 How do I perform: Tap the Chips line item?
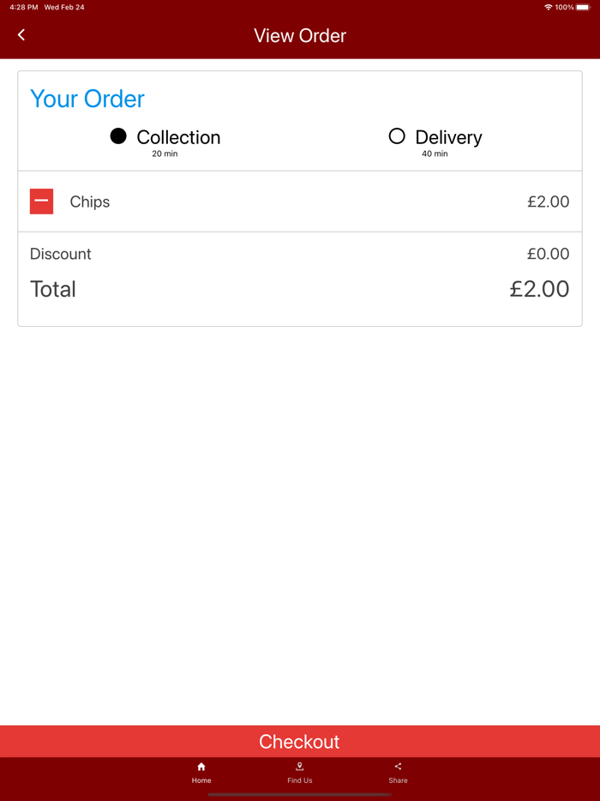click(89, 202)
